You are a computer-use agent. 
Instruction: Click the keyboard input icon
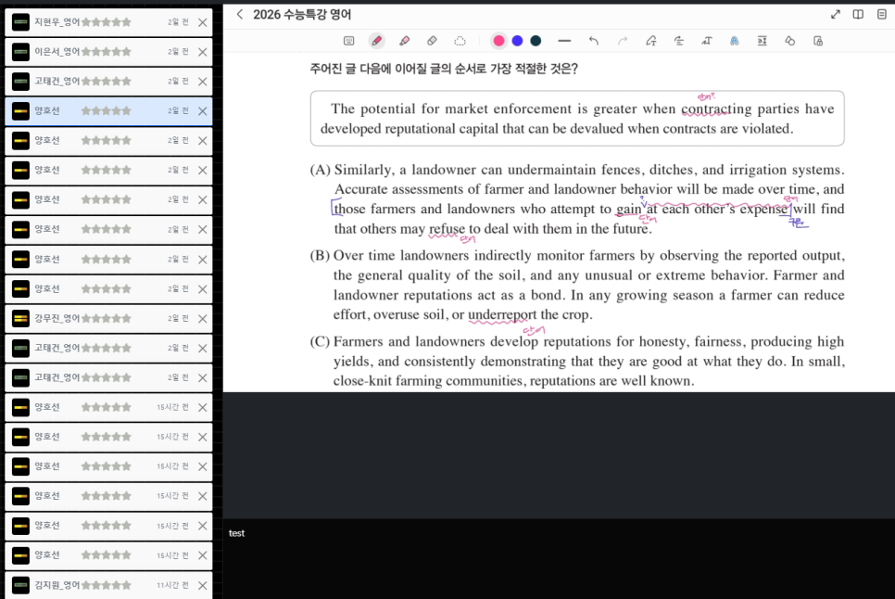coord(349,41)
